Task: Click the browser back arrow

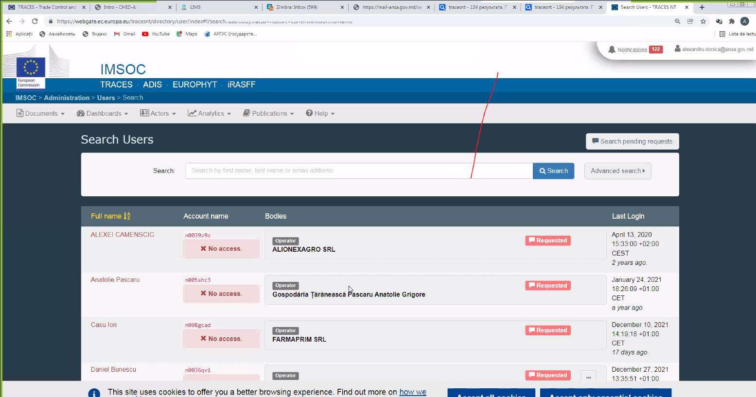Action: point(9,21)
